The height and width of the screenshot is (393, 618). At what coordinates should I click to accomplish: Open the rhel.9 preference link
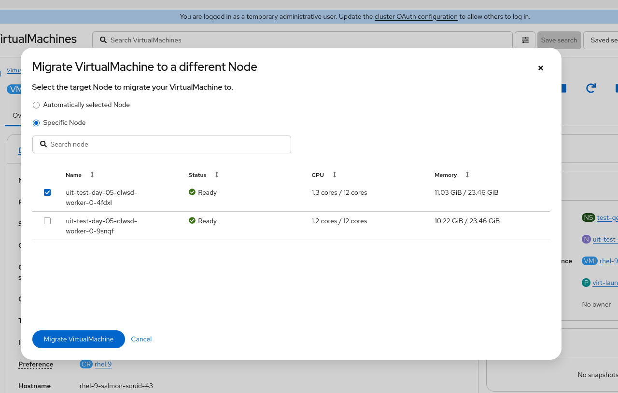click(x=103, y=364)
